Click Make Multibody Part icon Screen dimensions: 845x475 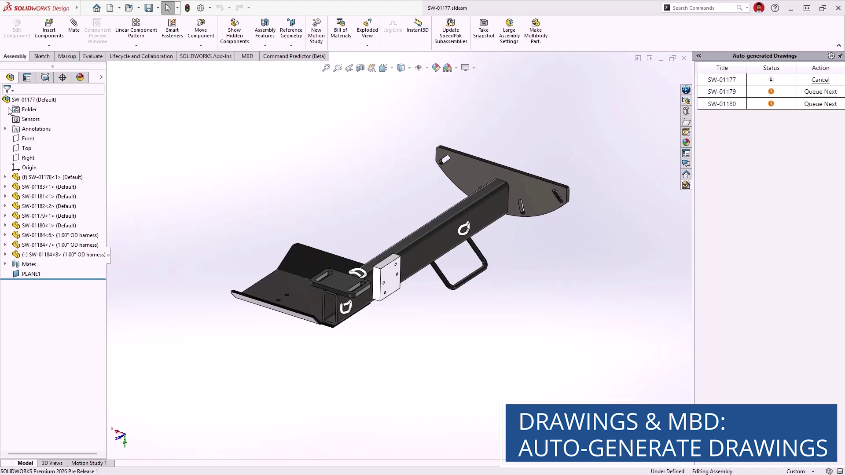coord(535,23)
